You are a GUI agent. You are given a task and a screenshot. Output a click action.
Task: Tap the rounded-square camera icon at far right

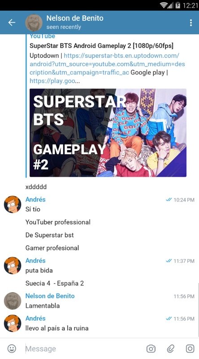tap(190, 349)
